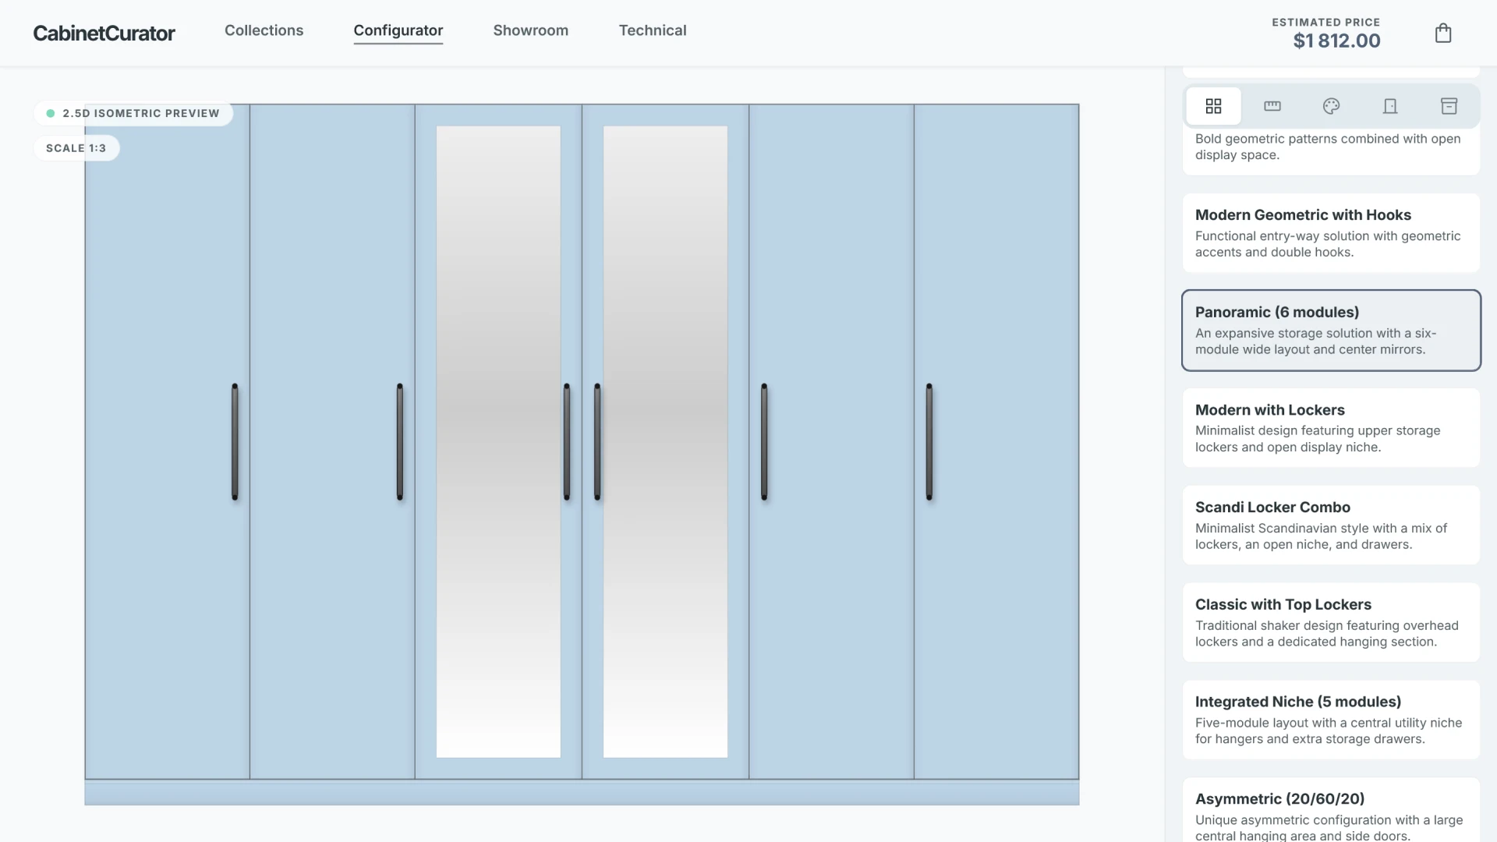Open the Technical section

653,30
